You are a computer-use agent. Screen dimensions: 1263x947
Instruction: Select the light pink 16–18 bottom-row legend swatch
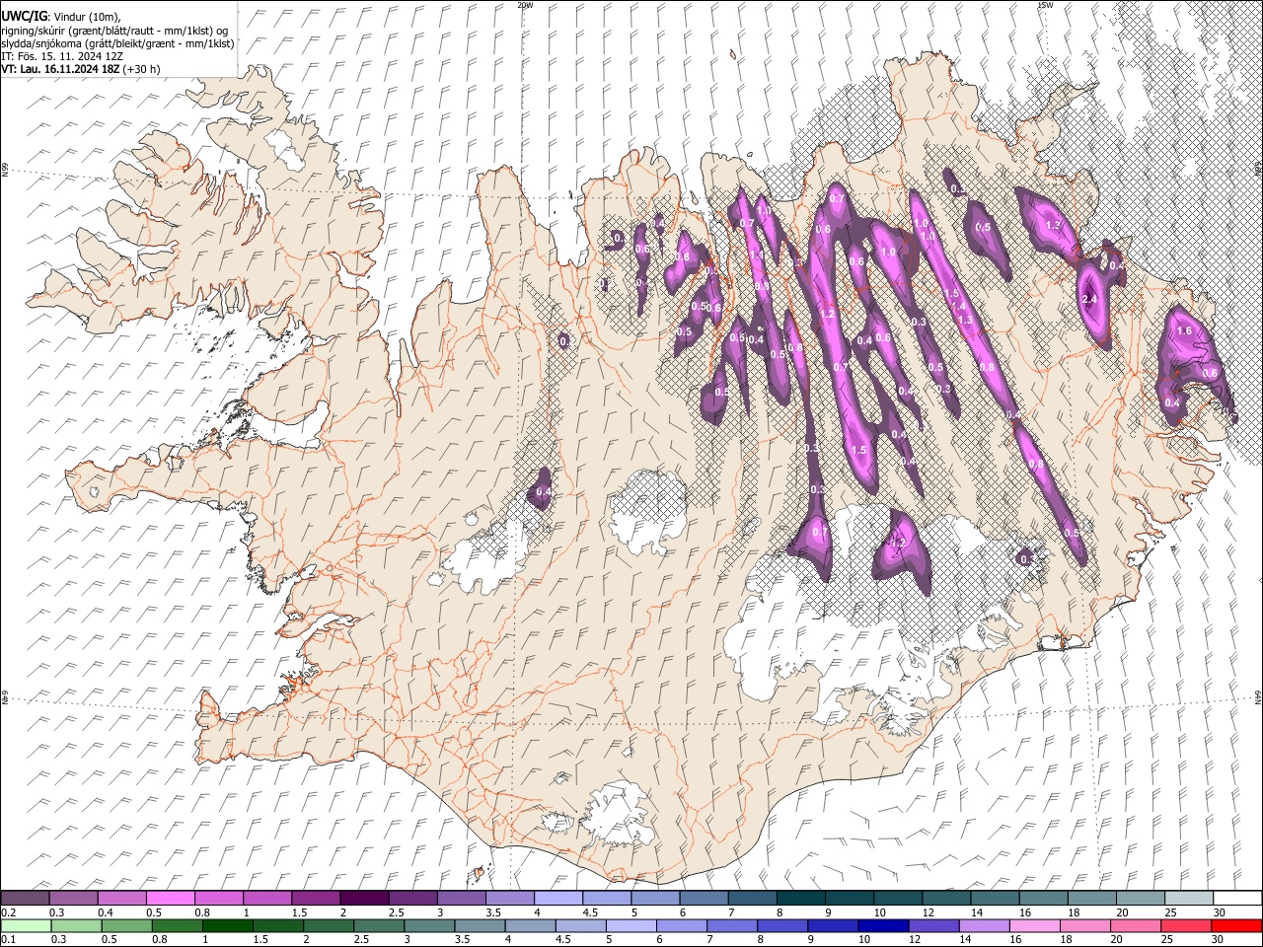point(1034,925)
